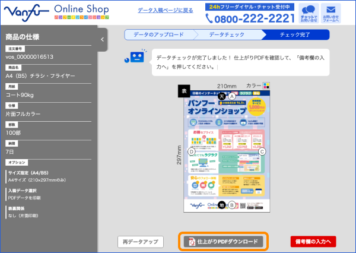The image size is (356, 253).
Task: Click the flyer preview thumbnail
Action: (227, 151)
